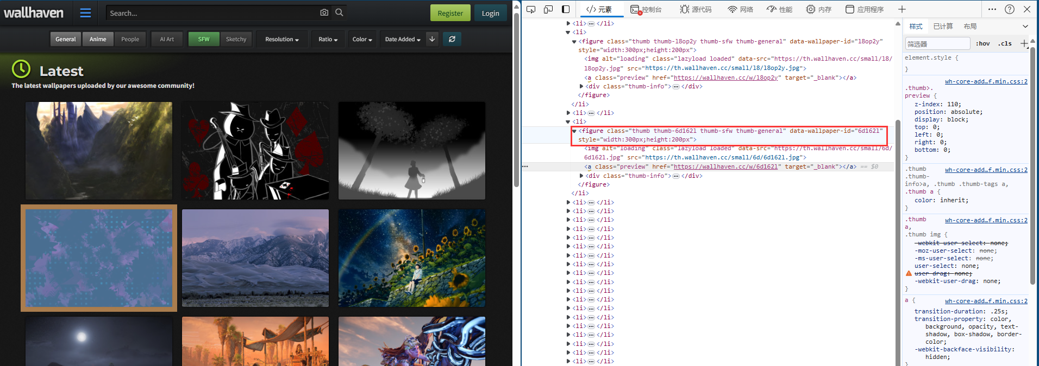Toggle the .cls class editor
The width and height of the screenshot is (1039, 366).
click(x=1005, y=43)
